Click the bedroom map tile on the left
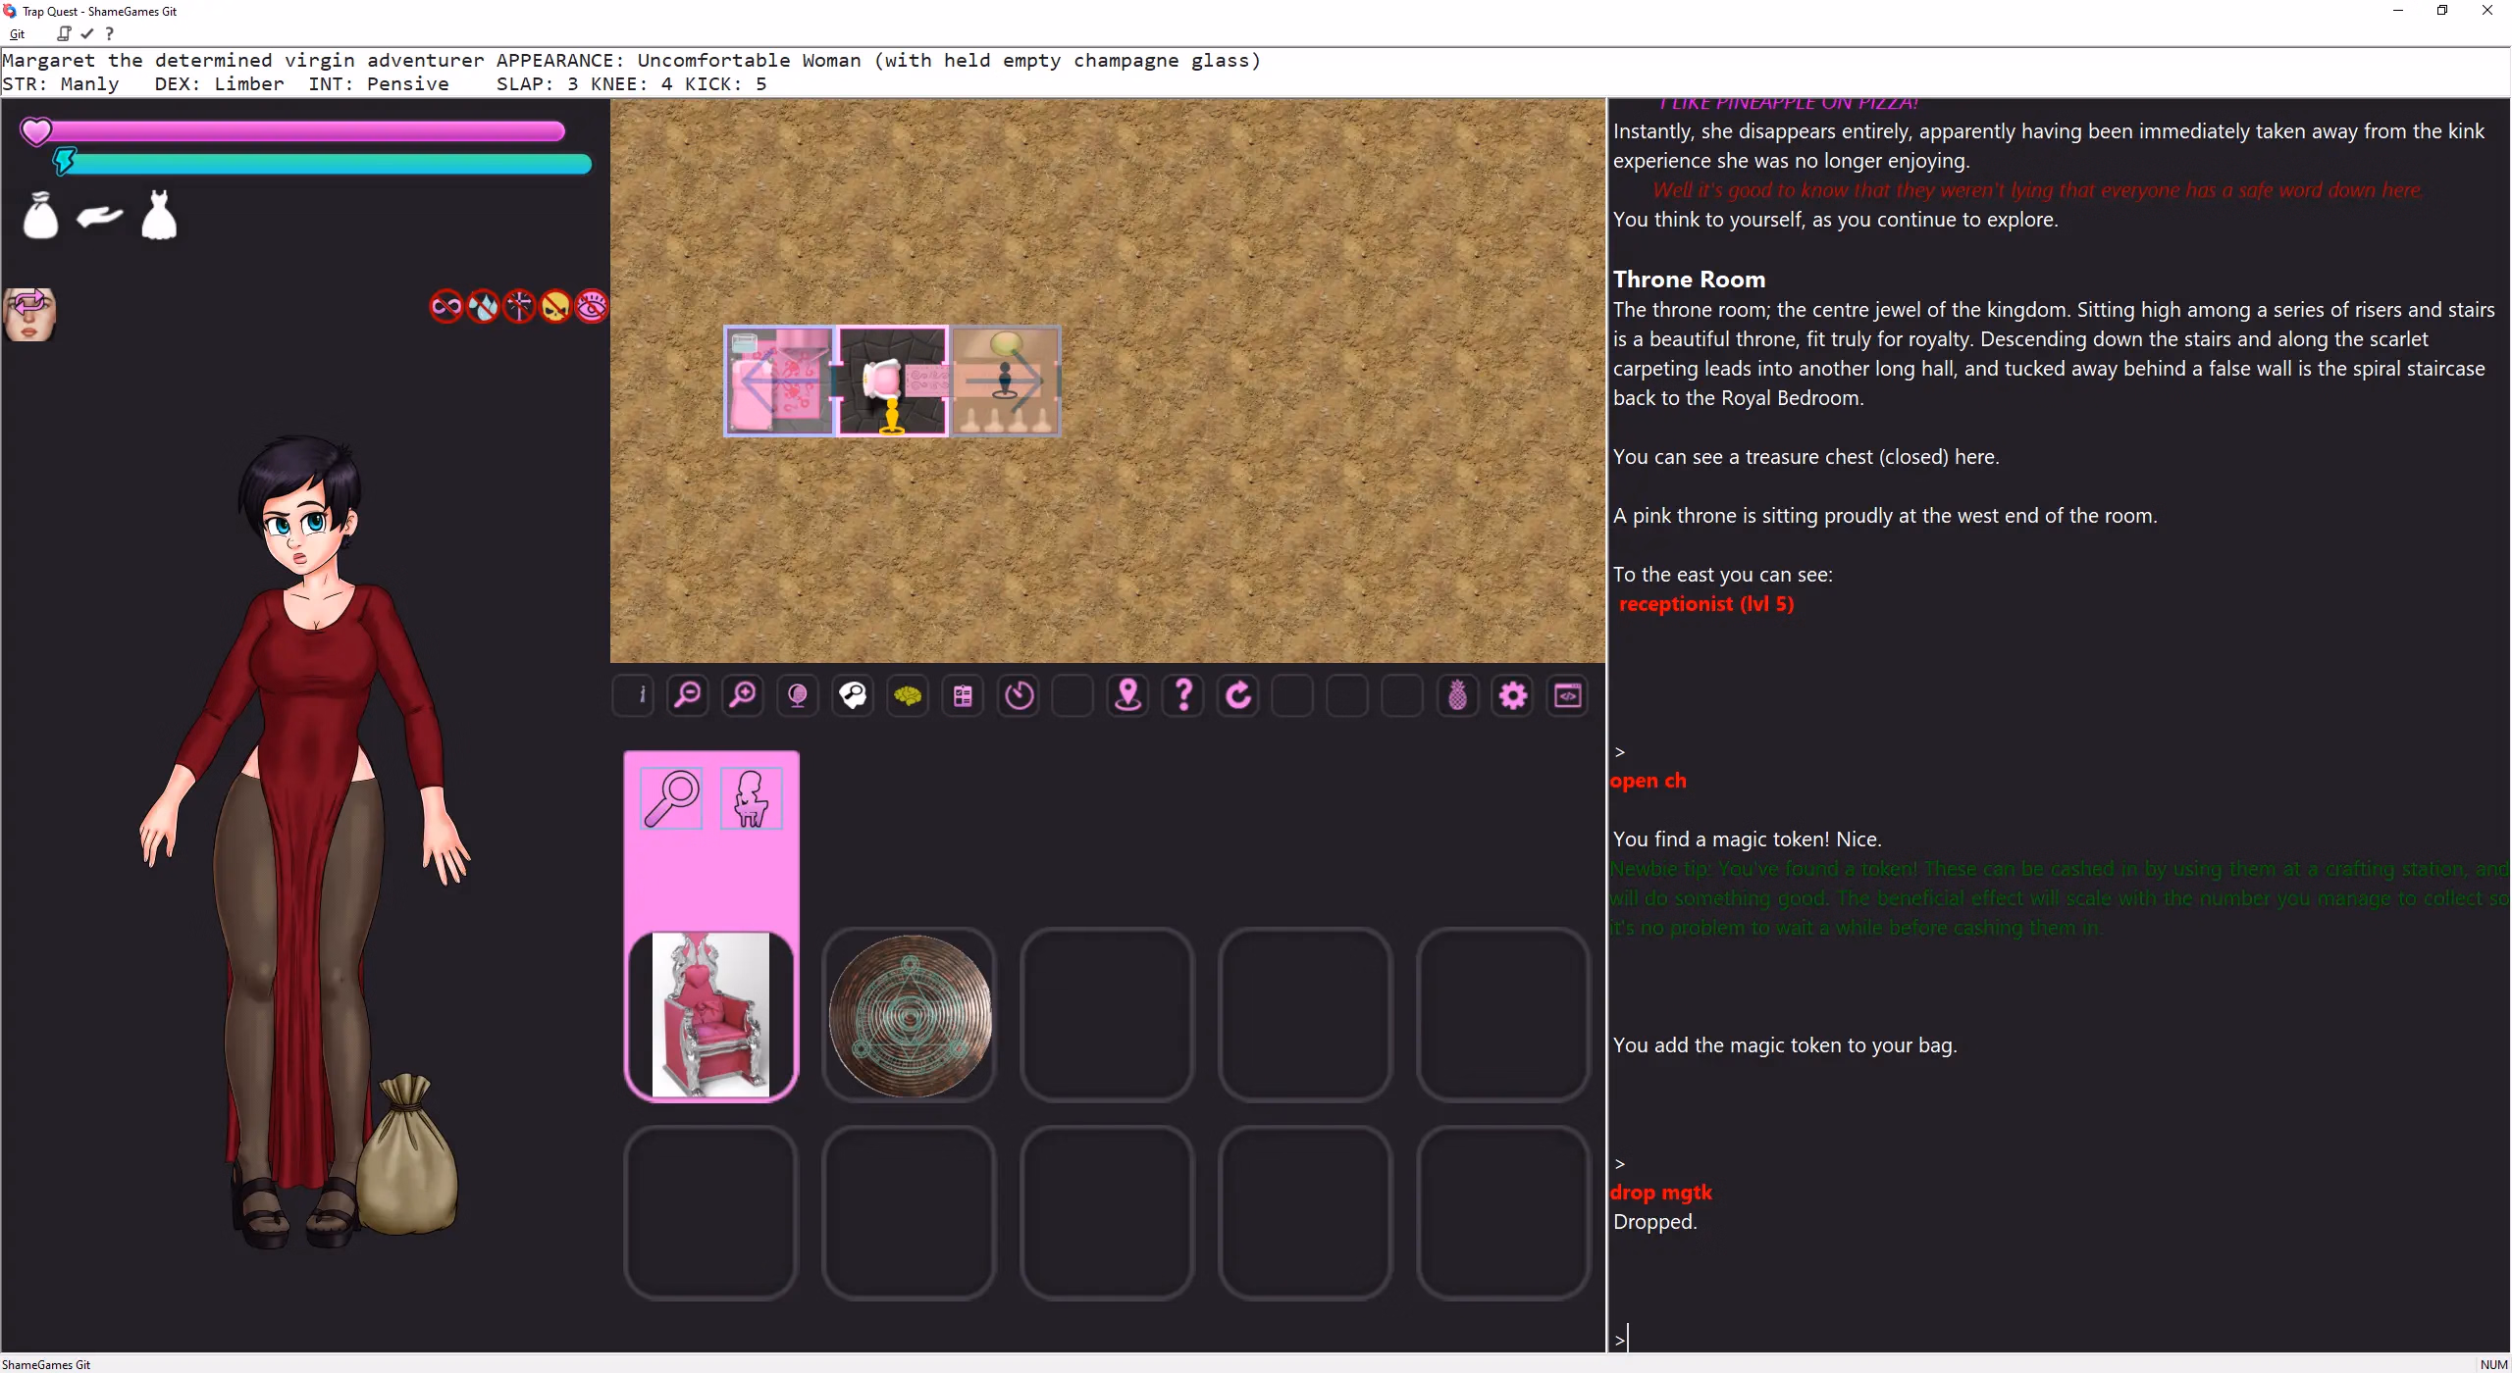The width and height of the screenshot is (2512, 1373). (x=780, y=381)
